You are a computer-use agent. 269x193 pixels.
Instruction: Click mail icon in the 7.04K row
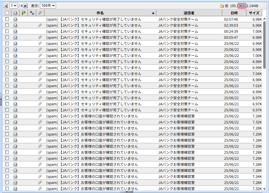coord(15,74)
